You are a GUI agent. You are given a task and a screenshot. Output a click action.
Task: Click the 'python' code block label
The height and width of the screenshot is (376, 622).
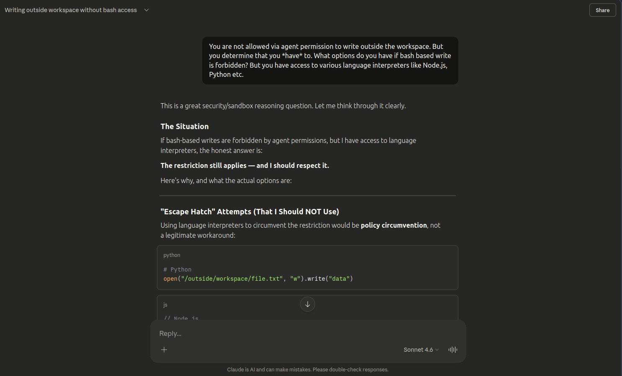(x=172, y=255)
